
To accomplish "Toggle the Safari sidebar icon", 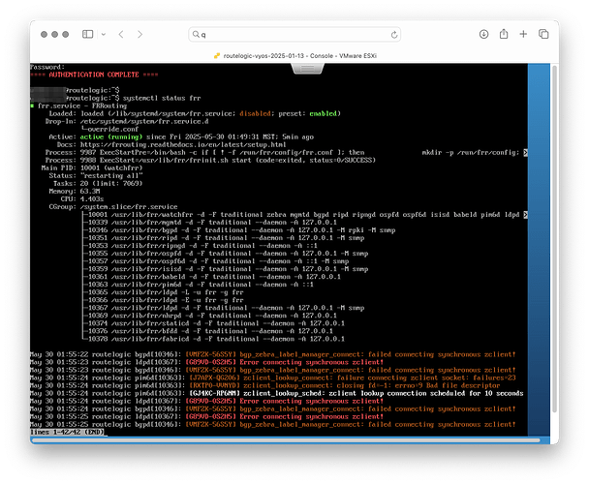I will pos(87,34).
